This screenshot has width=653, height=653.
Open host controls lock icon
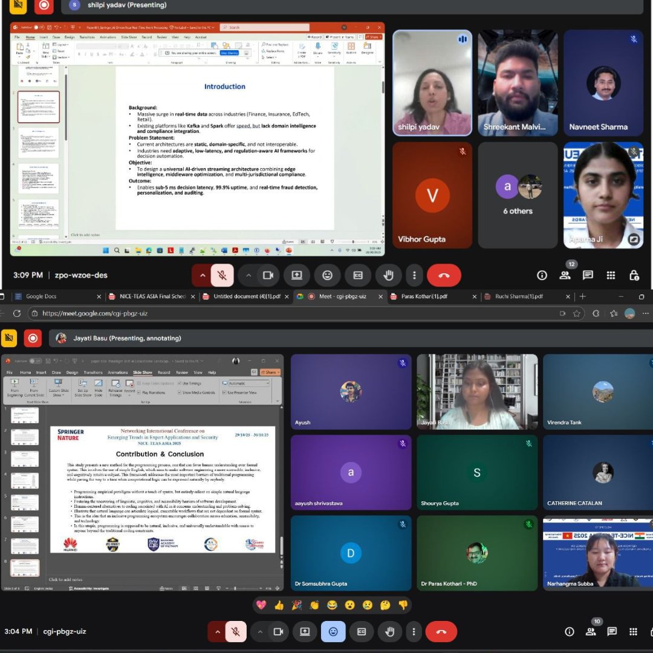pos(634,275)
